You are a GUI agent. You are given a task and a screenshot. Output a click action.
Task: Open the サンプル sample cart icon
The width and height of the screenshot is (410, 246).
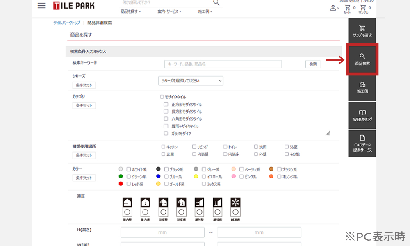363,9
